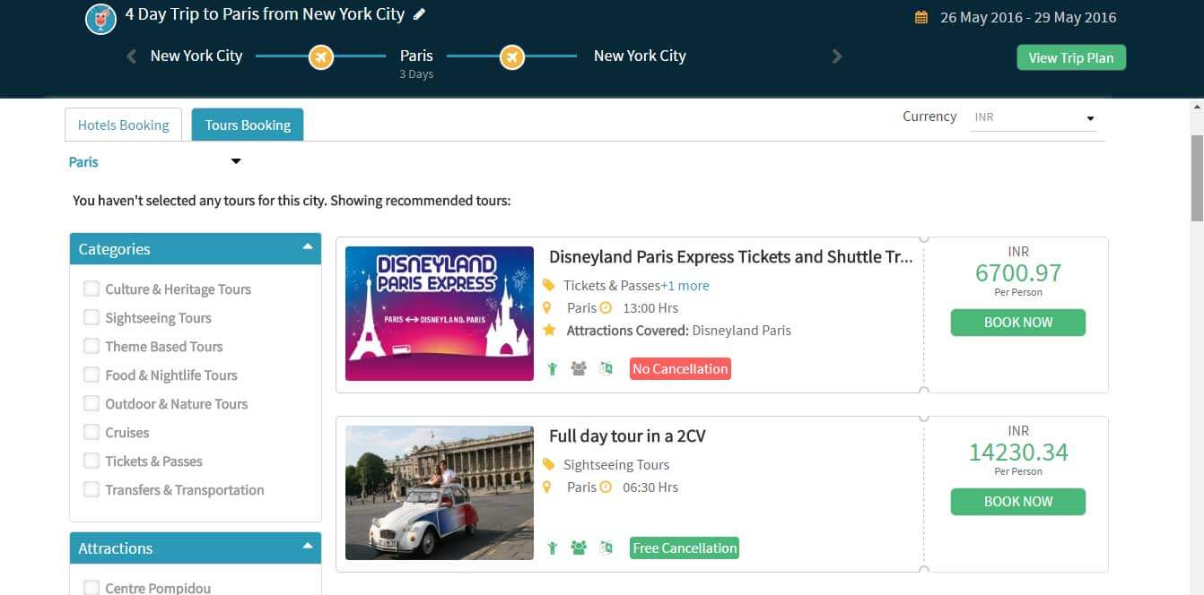1204x595 pixels.
Task: Click voucher icon on 2CV tour card
Action: point(606,548)
